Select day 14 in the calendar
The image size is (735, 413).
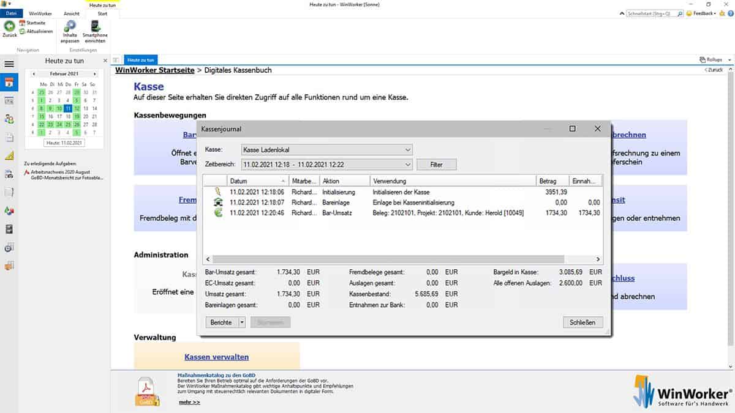(93, 108)
